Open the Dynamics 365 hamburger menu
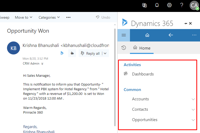This screenshot has height=133, width=200. click(124, 35)
